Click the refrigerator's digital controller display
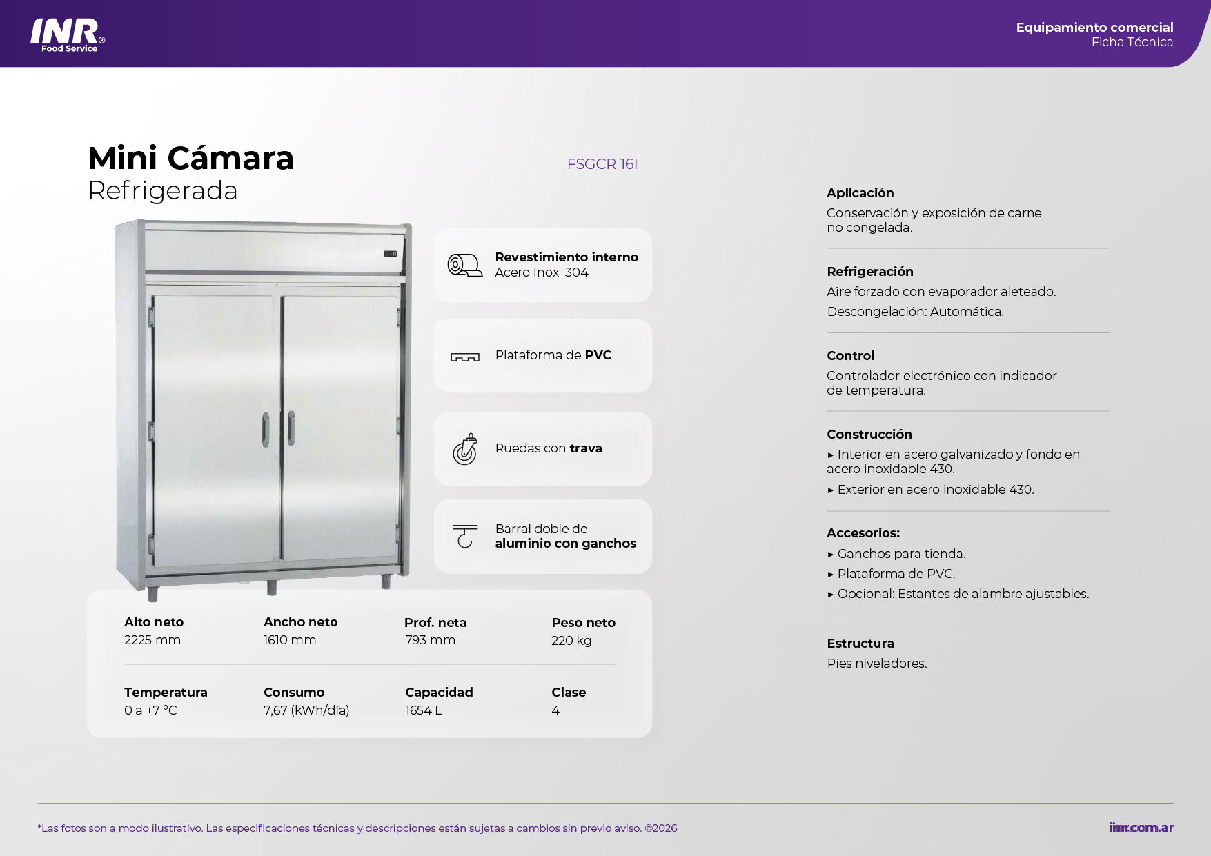1211x856 pixels. (390, 254)
